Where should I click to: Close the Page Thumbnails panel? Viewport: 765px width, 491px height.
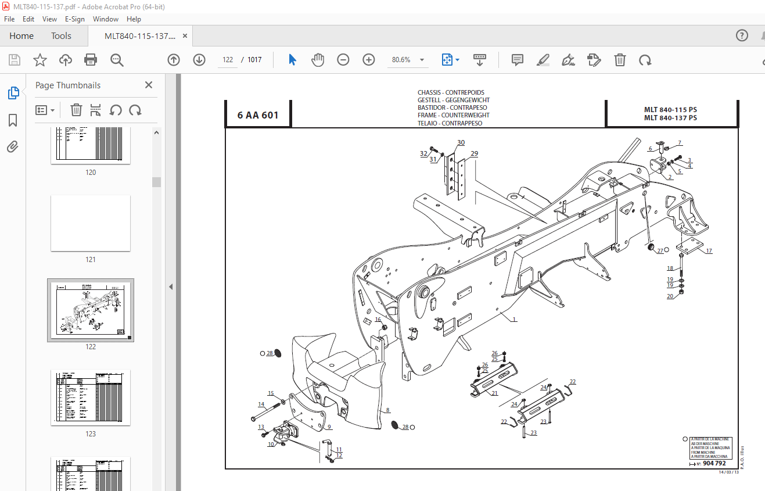149,85
